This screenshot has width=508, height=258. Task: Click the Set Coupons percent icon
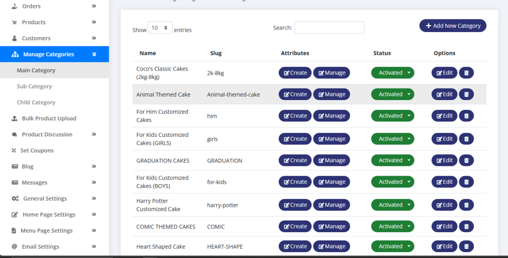click(x=14, y=151)
